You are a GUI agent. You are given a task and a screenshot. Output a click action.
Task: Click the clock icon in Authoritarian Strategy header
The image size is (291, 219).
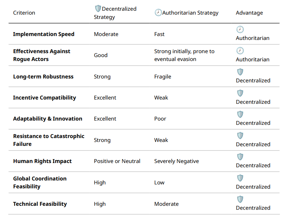click(158, 12)
